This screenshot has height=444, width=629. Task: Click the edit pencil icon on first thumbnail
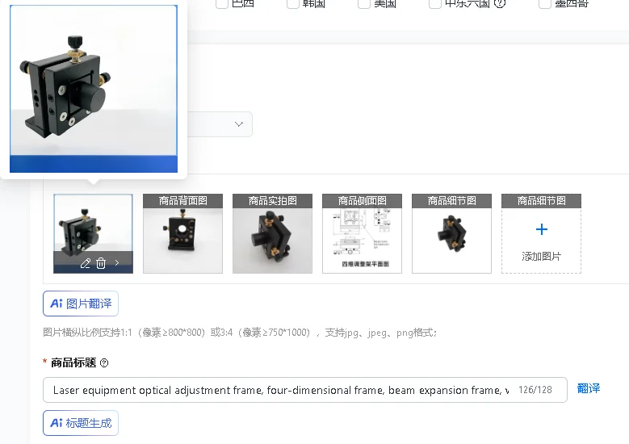[x=85, y=263]
